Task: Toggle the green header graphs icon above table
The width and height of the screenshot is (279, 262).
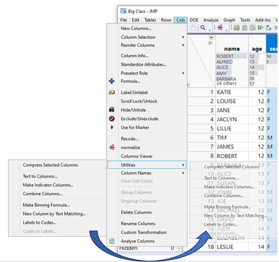Action: pyautogui.click(x=211, y=43)
